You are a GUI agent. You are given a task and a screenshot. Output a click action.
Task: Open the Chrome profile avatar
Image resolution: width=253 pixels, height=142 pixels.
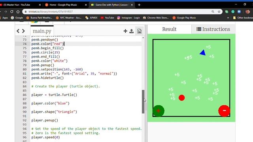click(247, 11)
